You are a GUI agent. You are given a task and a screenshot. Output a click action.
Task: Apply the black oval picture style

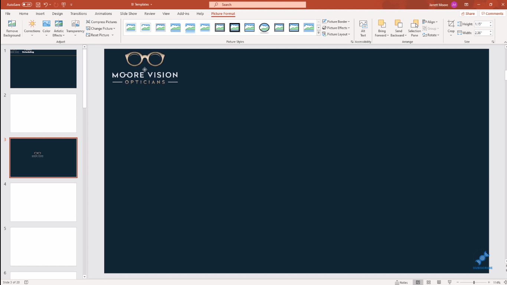click(264, 27)
